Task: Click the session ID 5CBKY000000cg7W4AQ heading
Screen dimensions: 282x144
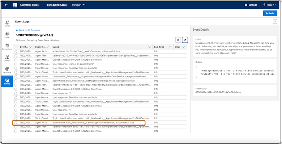Action: click(34, 35)
